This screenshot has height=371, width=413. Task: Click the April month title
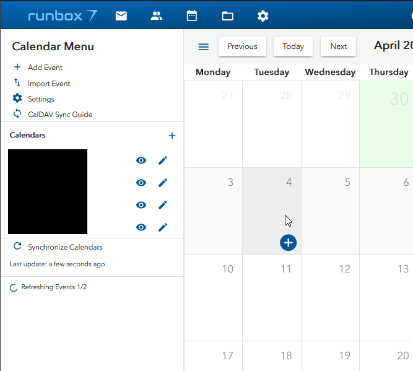(394, 45)
